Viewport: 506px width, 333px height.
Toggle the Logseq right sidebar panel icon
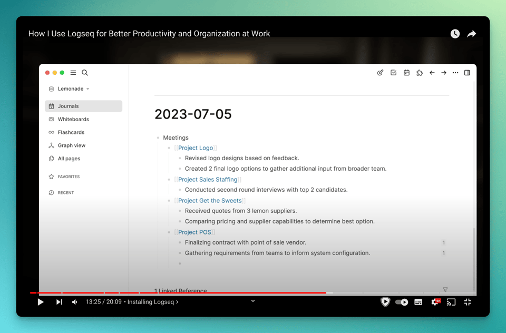tap(467, 73)
